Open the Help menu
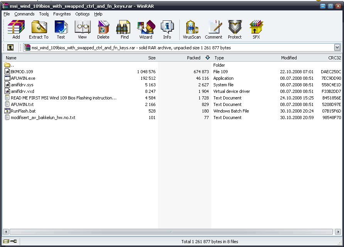The height and width of the screenshot is (247, 344). click(x=98, y=14)
